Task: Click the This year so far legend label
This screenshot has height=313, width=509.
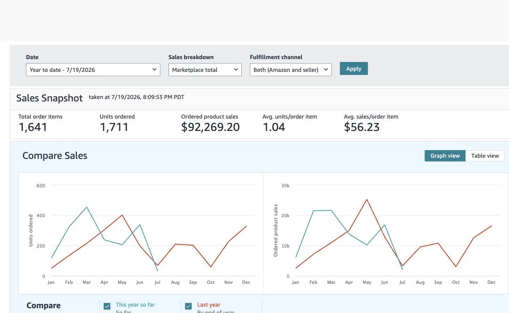Action: pyautogui.click(x=135, y=305)
